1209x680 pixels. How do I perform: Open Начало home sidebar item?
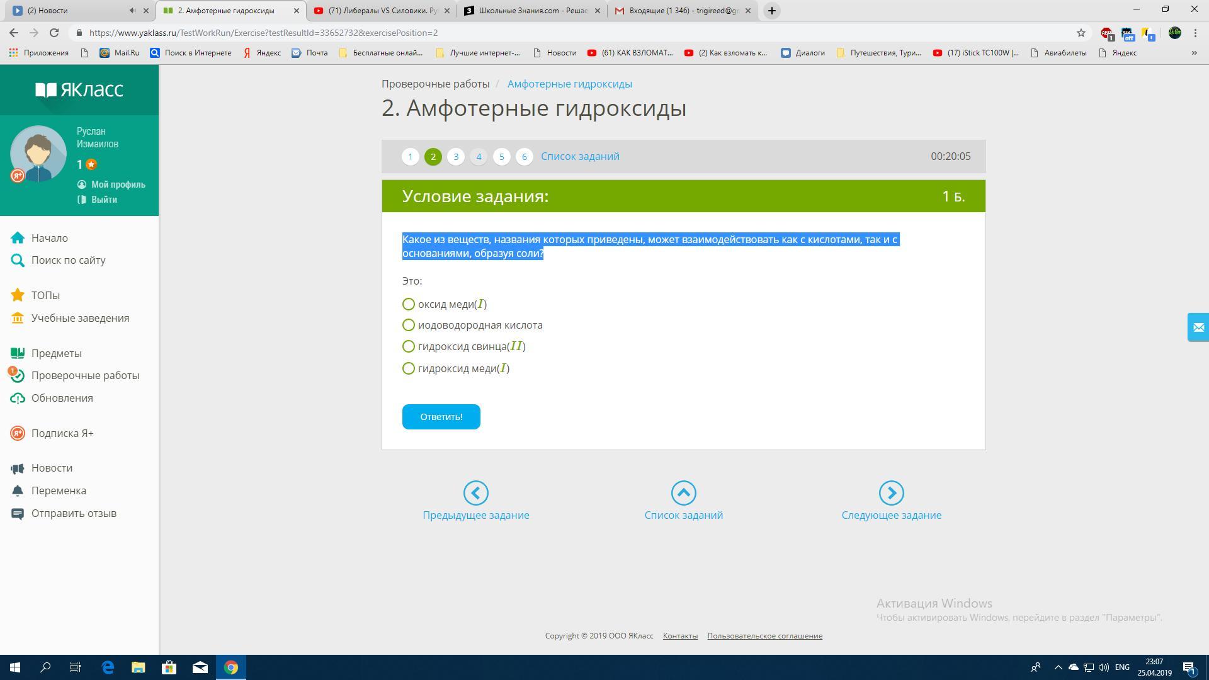(50, 238)
